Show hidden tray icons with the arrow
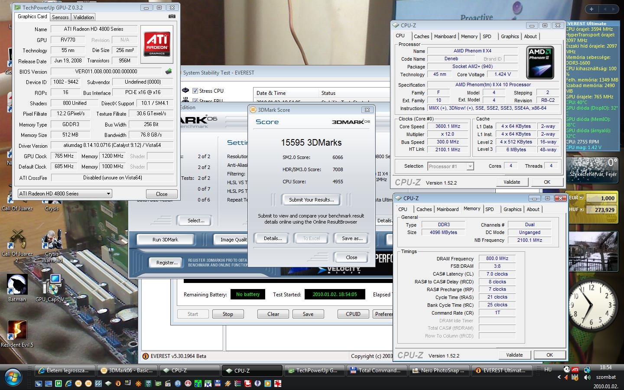This screenshot has height=390, width=624. click(559, 377)
